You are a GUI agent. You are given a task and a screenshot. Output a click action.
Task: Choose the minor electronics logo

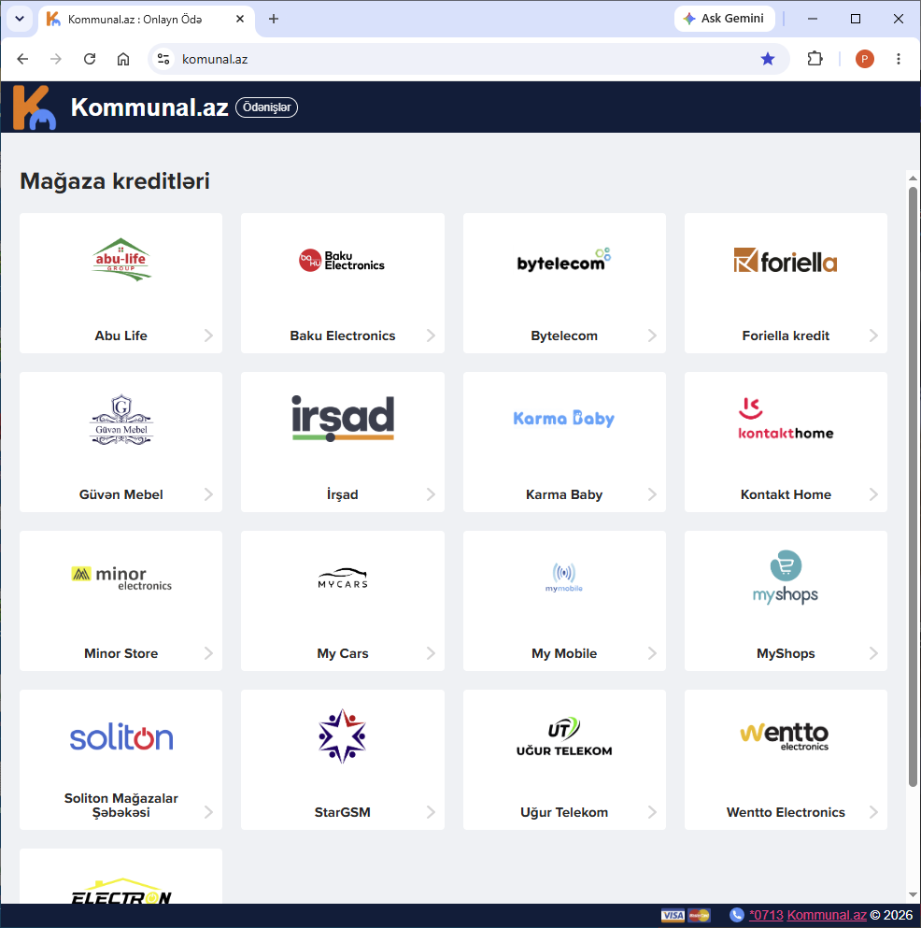[121, 578]
